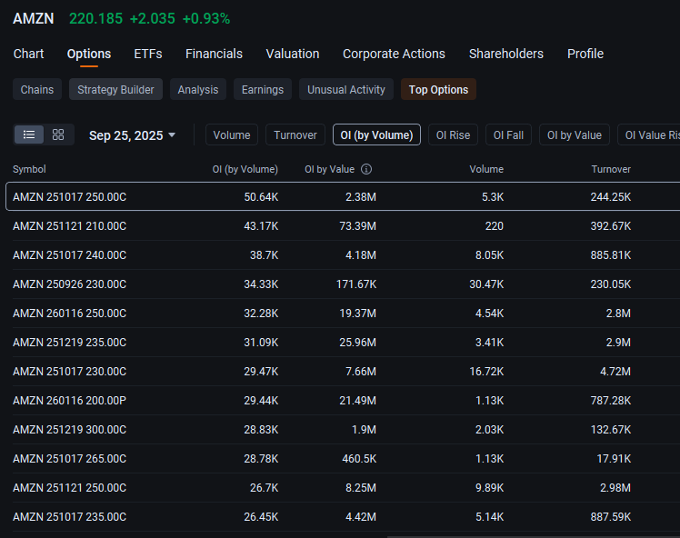
Task: Open the Chart tab
Action: 28,54
